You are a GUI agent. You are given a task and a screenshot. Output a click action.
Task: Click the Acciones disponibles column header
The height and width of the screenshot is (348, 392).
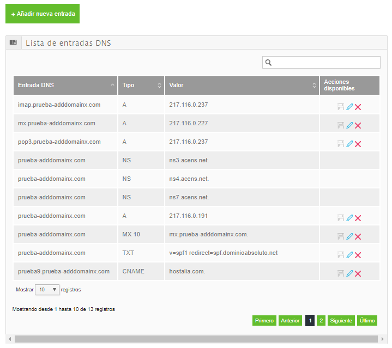pyautogui.click(x=349, y=86)
